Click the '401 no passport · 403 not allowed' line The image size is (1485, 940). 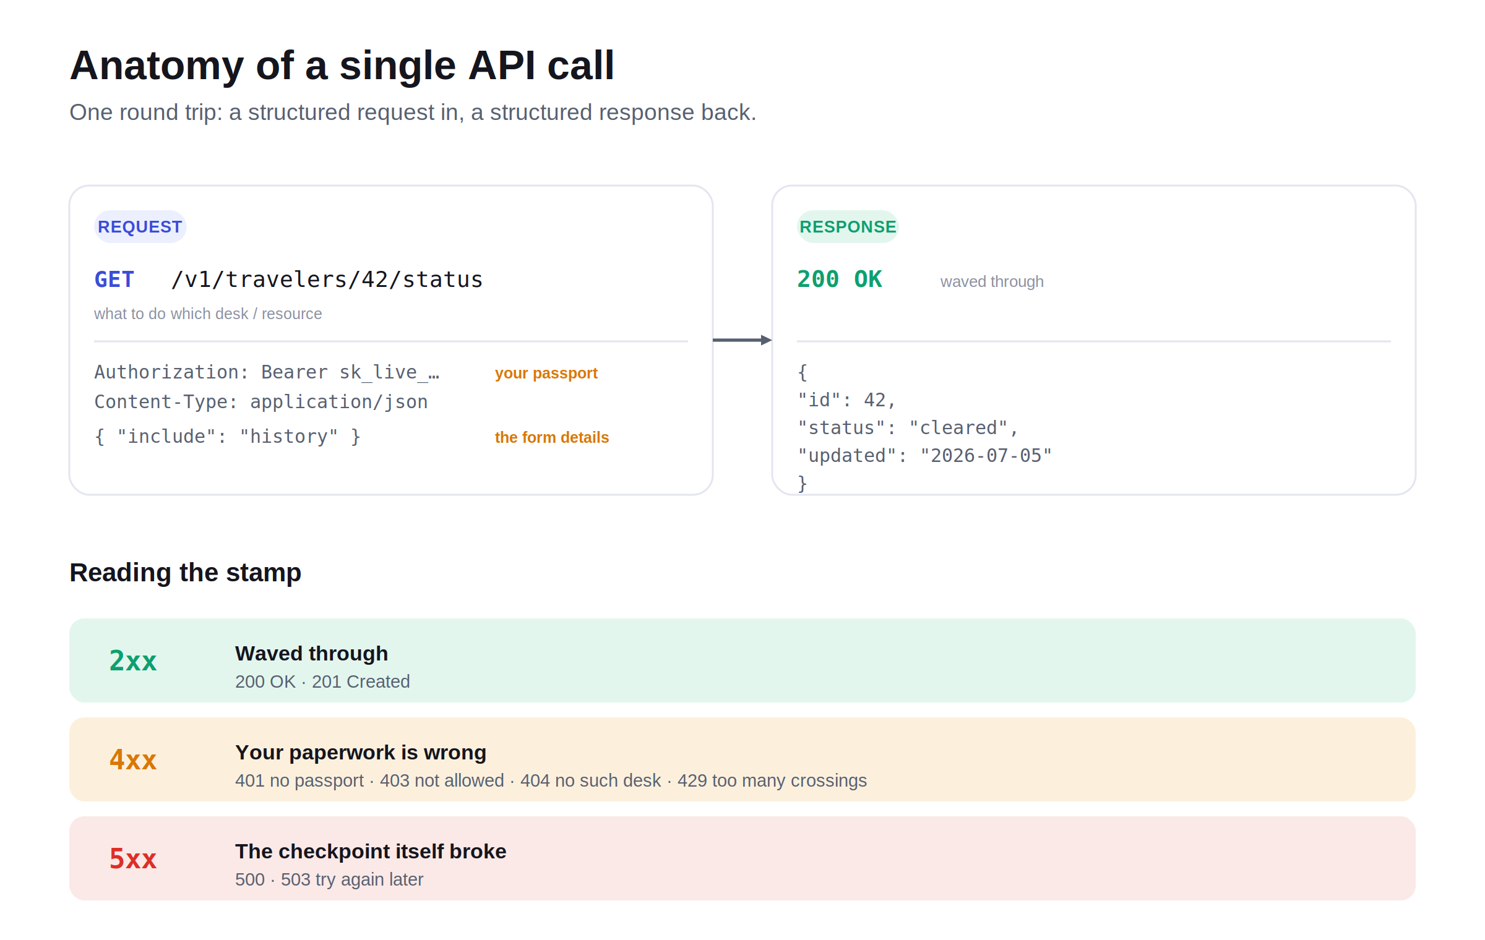551,780
